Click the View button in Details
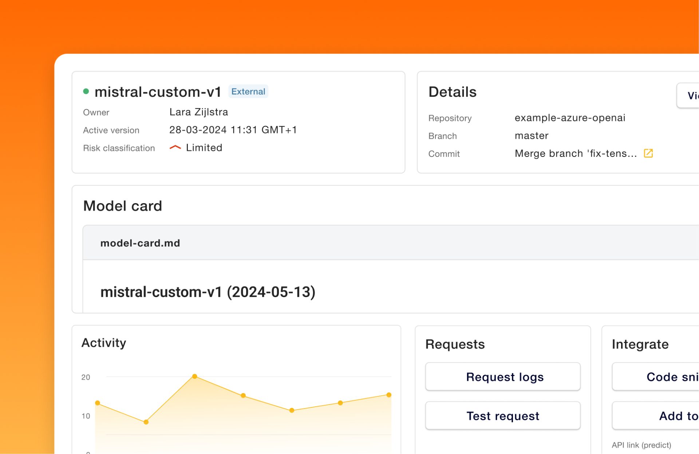The image size is (699, 454). 688,95
